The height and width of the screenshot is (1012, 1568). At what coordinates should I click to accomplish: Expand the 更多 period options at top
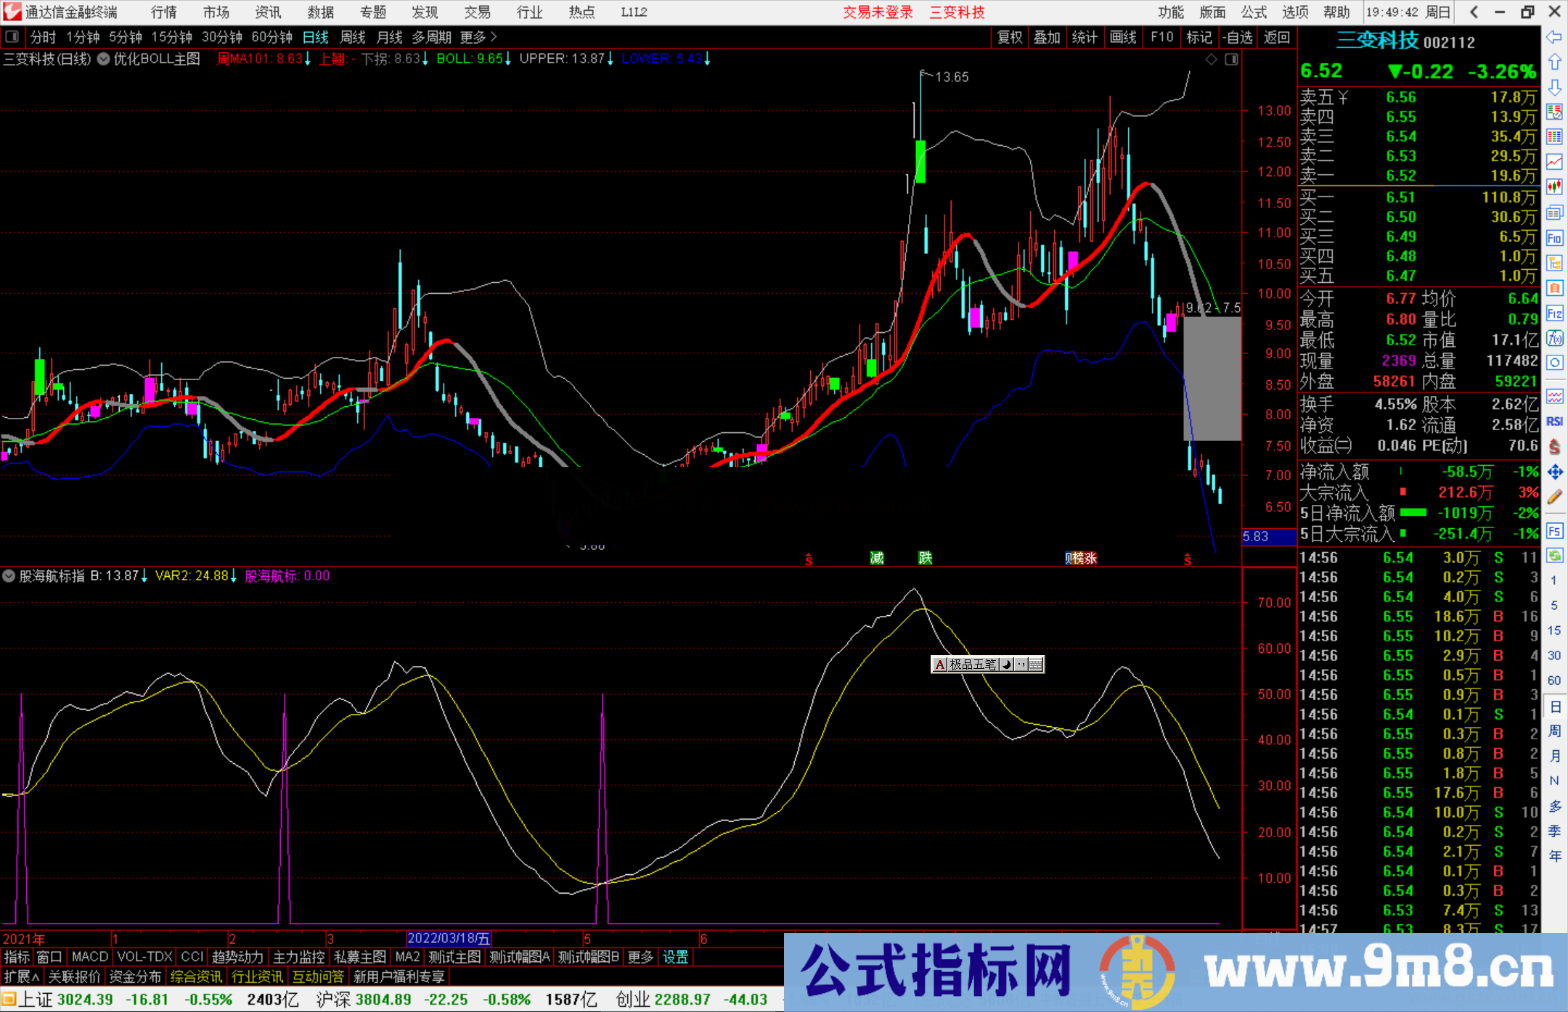(x=472, y=37)
